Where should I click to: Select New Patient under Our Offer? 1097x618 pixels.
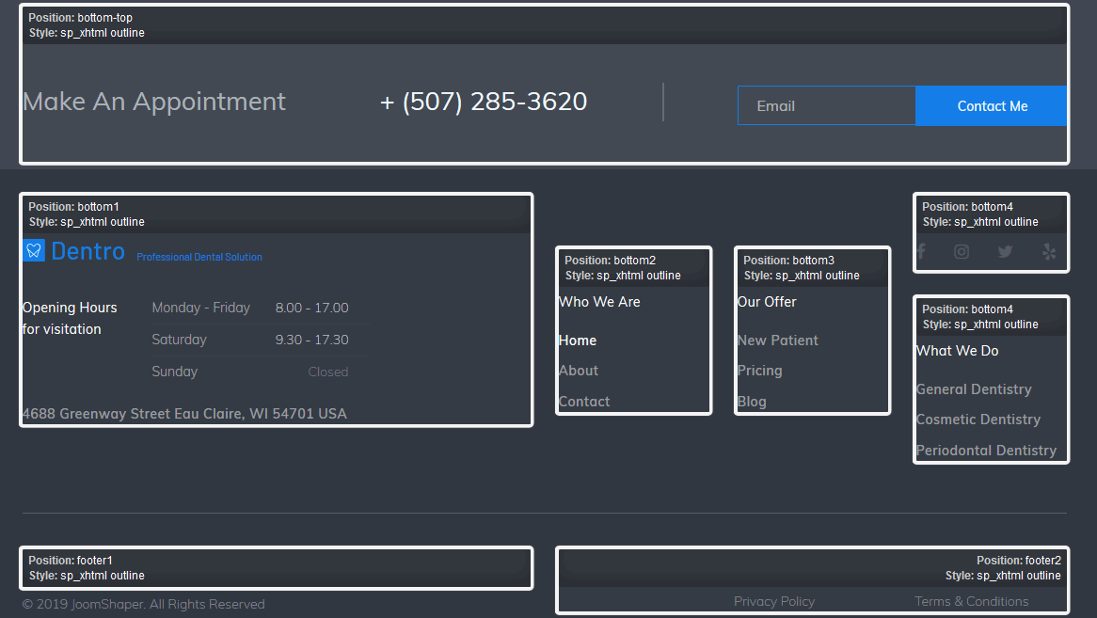click(778, 341)
